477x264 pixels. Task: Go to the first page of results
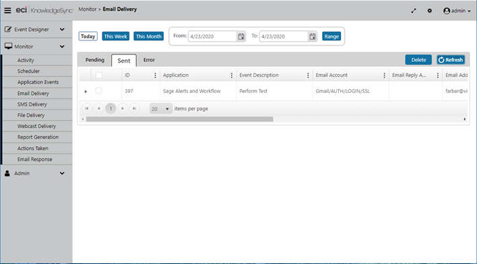coord(87,108)
